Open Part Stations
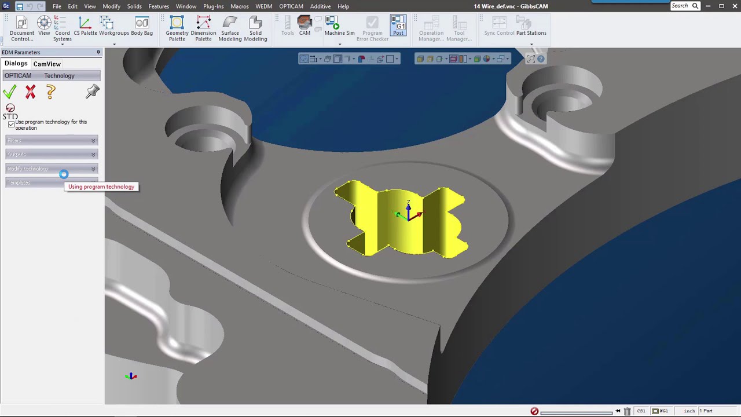 (531, 27)
